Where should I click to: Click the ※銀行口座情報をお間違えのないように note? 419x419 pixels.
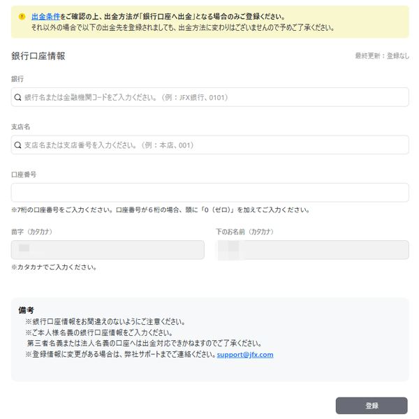click(x=105, y=321)
